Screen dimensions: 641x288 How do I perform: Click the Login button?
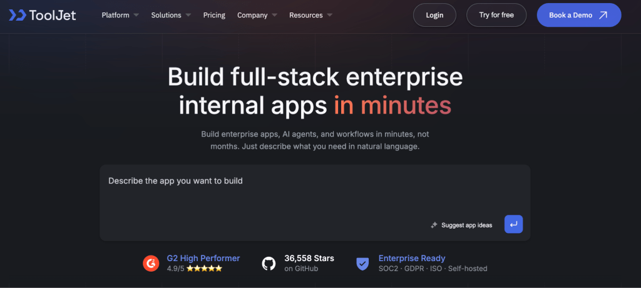pos(434,15)
